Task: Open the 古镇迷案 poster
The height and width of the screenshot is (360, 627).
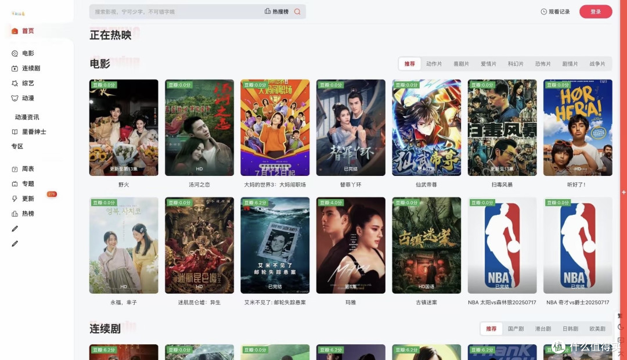Action: (x=426, y=245)
